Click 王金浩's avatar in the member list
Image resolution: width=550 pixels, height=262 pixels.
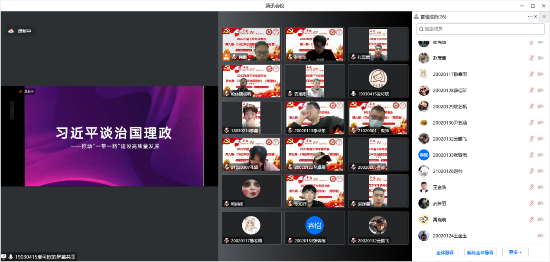[424, 187]
